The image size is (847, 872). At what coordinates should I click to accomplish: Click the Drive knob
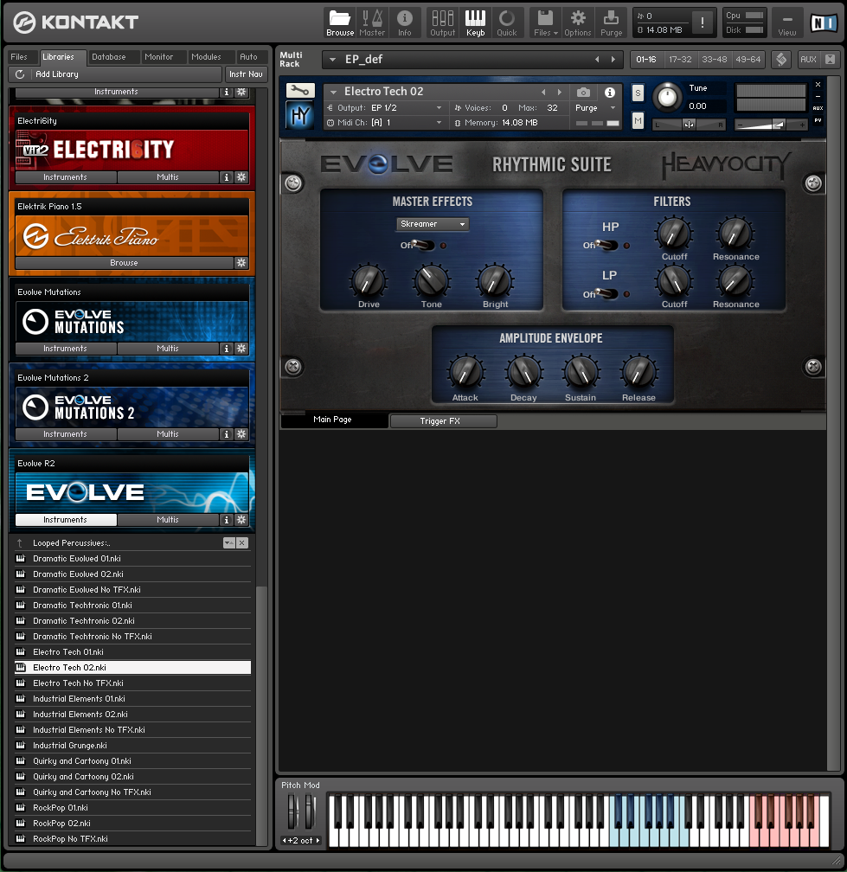pos(369,281)
